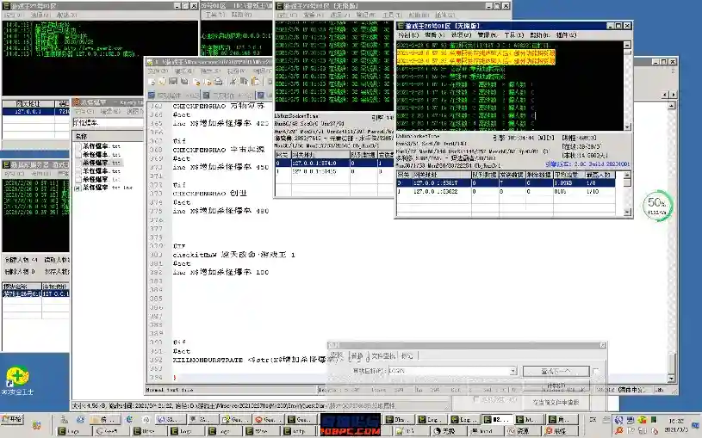
Task: Click the New file icon in Notepad++ toolbar
Action: click(x=152, y=82)
